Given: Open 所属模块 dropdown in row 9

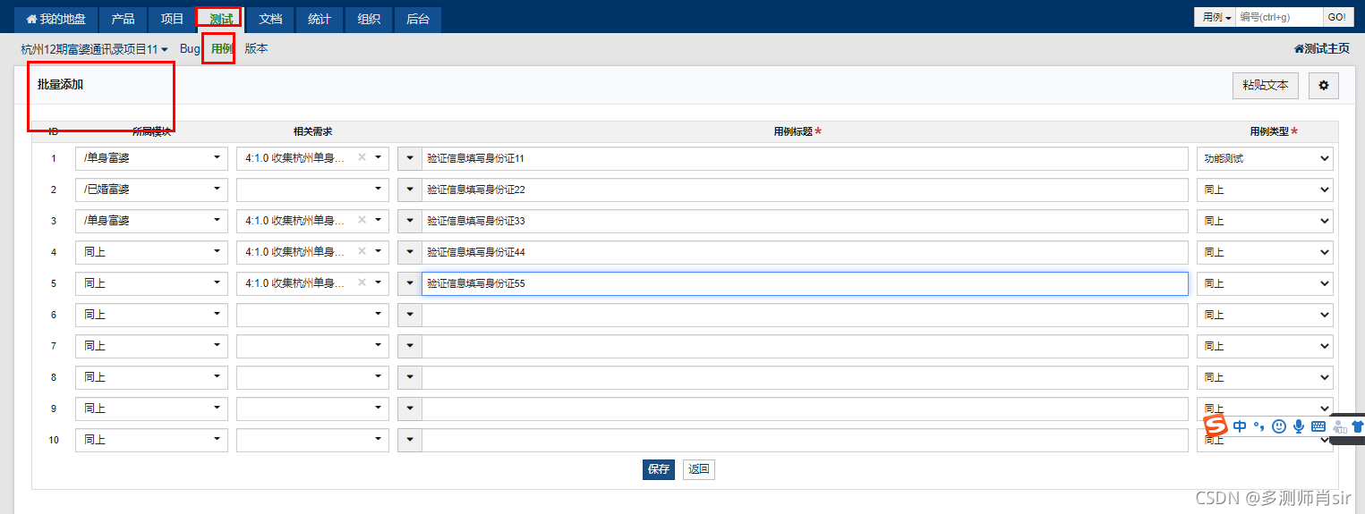Looking at the screenshot, I should coord(151,409).
